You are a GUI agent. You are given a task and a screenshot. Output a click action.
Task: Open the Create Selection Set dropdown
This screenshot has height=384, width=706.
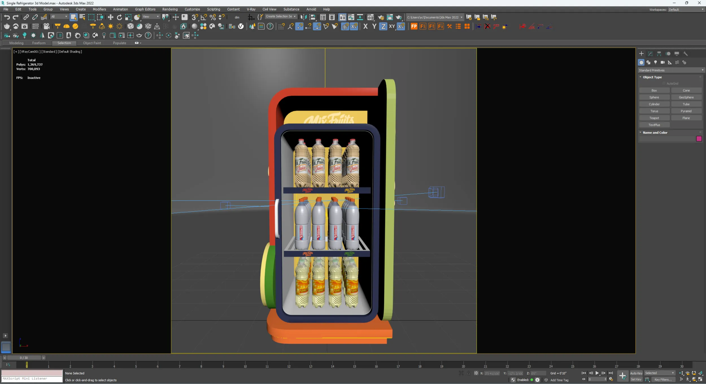tap(281, 17)
